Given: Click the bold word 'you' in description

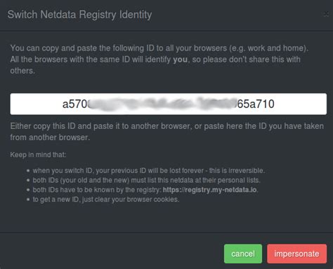Looking at the screenshot, I should 180,60.
